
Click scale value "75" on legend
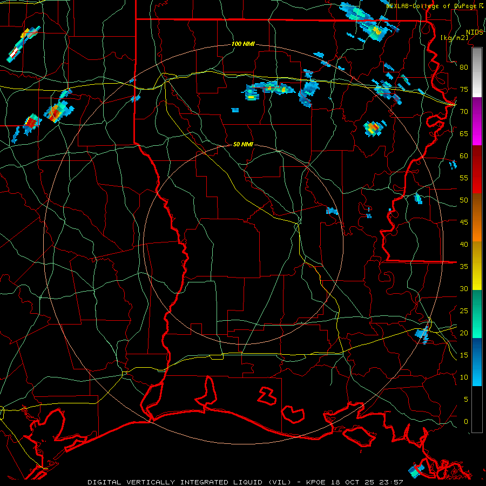[x=464, y=90]
